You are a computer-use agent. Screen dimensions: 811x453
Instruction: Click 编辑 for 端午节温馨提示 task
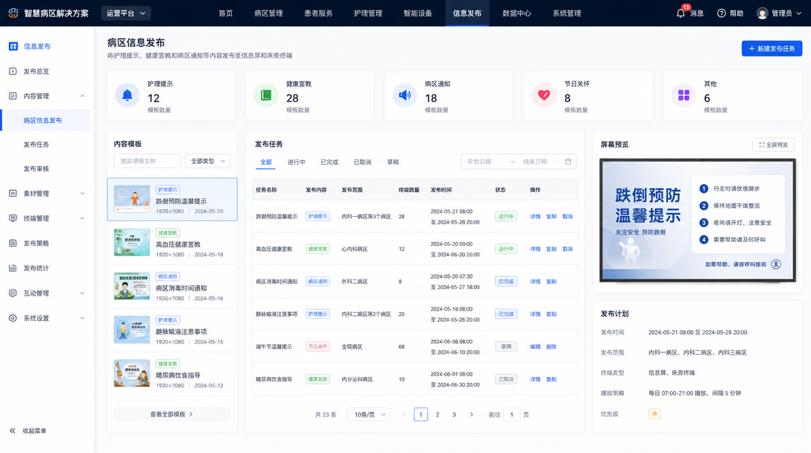pos(534,347)
